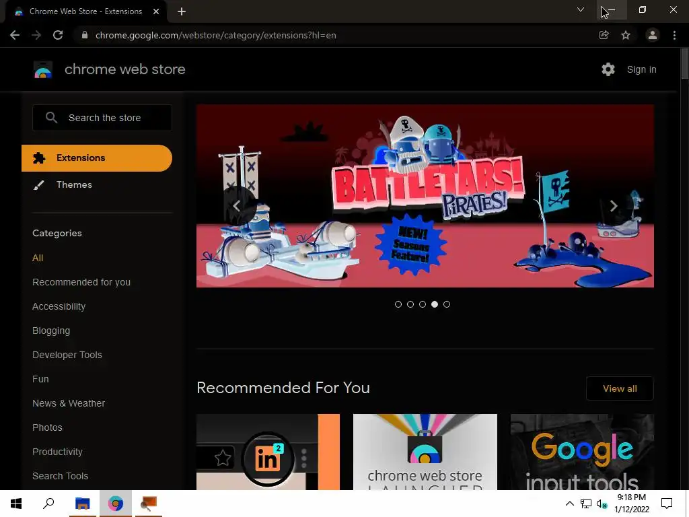Open the Search Tools category
Image resolution: width=689 pixels, height=517 pixels.
60,476
